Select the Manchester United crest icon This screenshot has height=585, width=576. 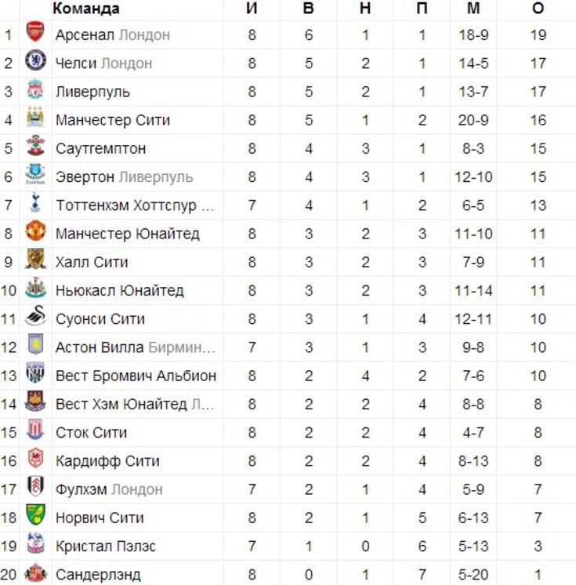tap(35, 231)
